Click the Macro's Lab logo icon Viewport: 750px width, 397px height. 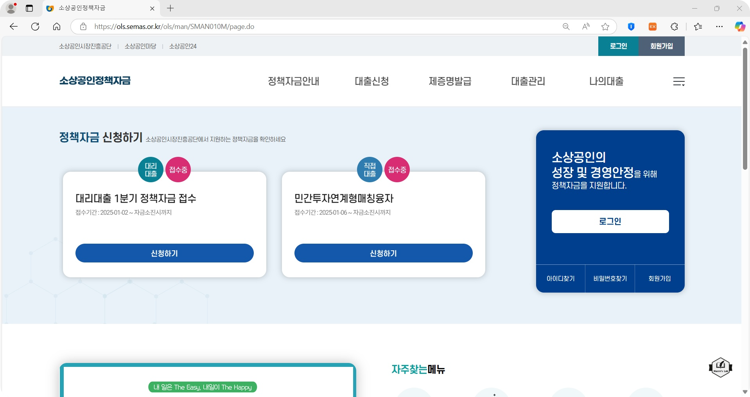click(x=721, y=367)
